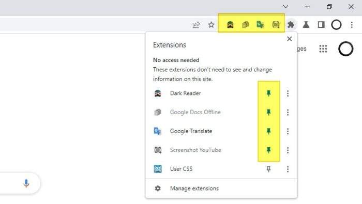362x204 pixels.
Task: Close the Extensions popup
Action: click(289, 39)
